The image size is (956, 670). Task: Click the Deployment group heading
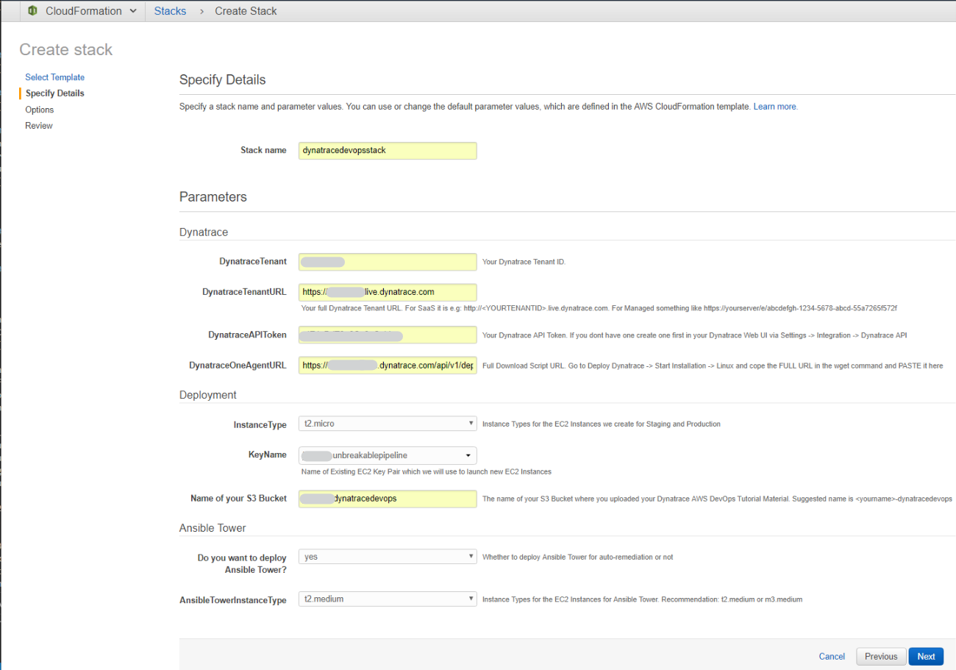208,395
